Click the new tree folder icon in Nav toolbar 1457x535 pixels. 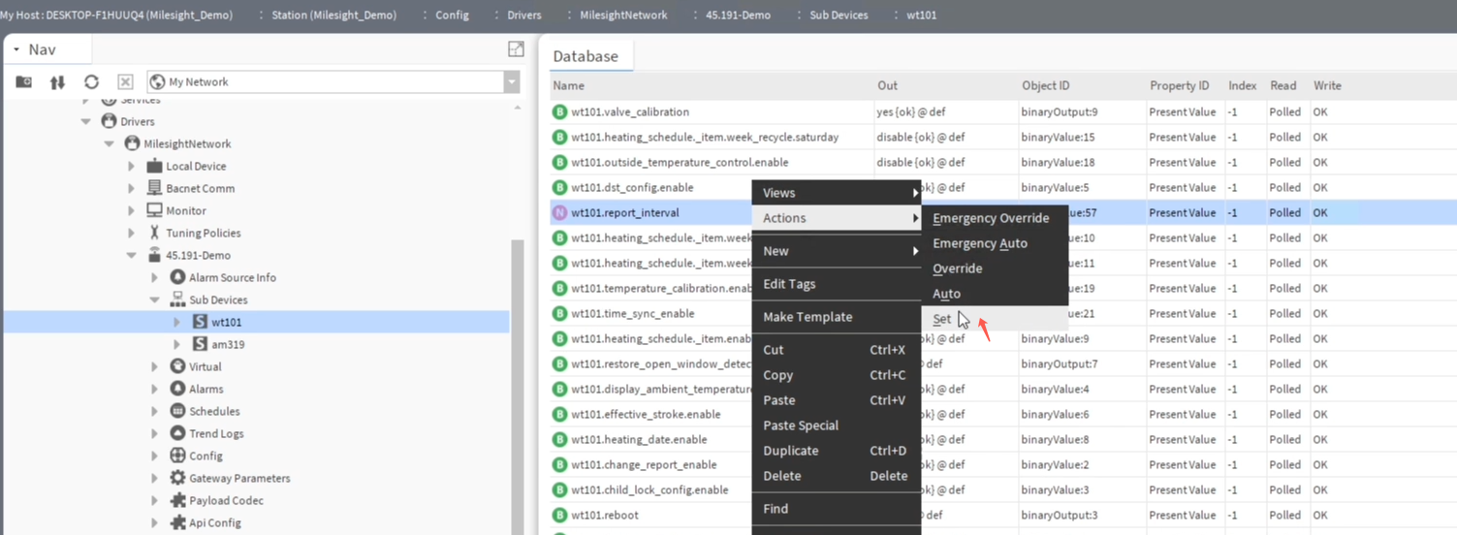coord(23,82)
